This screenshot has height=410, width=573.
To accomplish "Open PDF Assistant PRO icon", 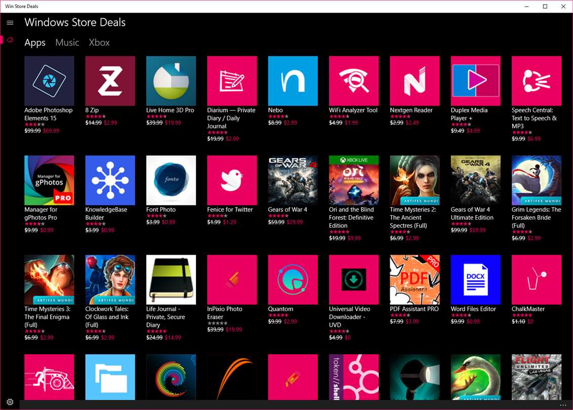I will [x=415, y=279].
